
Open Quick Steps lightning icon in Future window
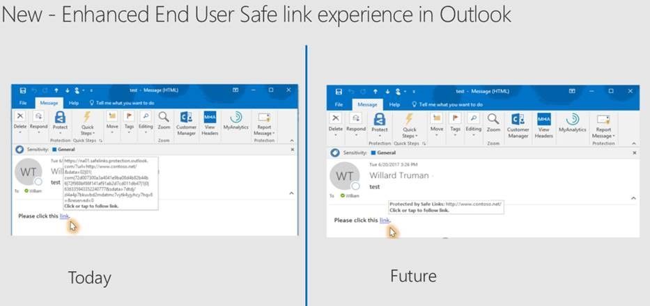(410, 120)
